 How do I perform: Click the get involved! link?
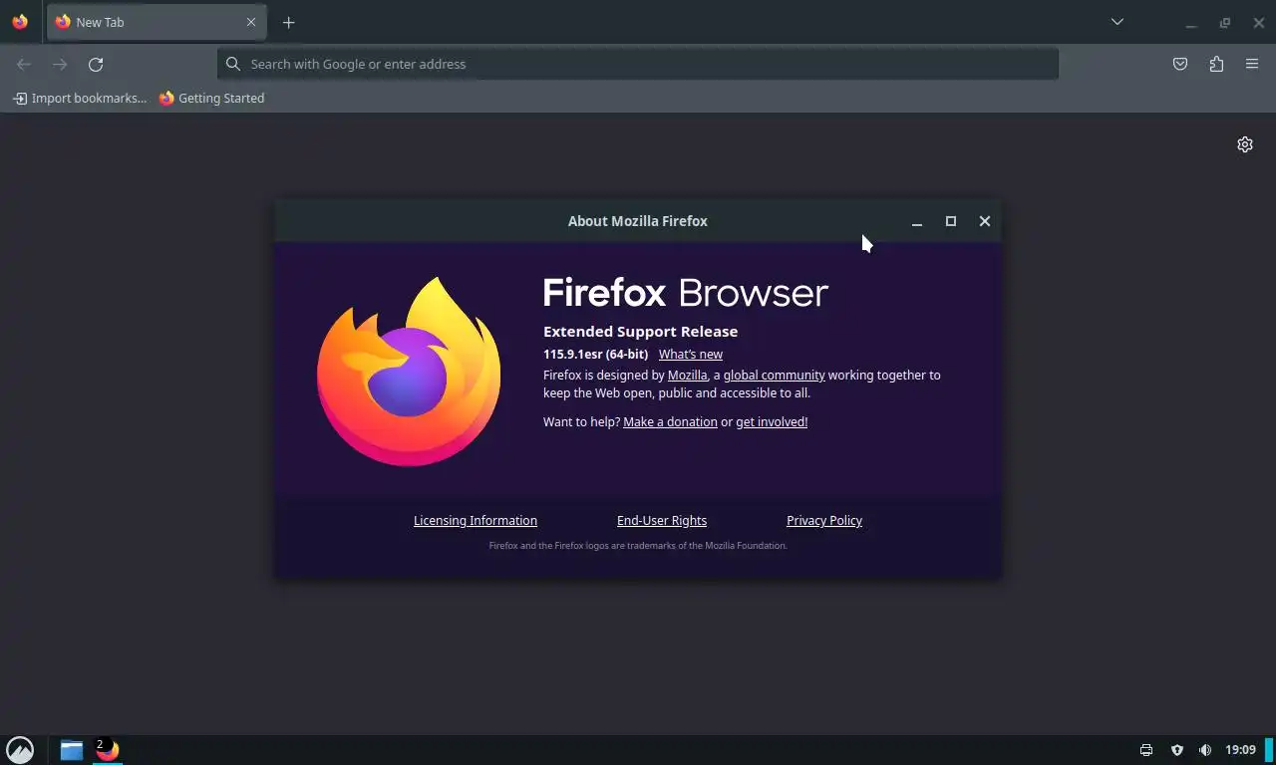coord(772,422)
